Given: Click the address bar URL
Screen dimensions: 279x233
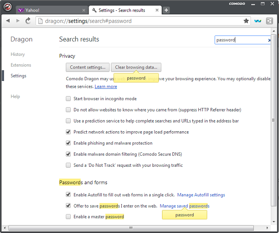Looking at the screenshot, I should 88,21.
